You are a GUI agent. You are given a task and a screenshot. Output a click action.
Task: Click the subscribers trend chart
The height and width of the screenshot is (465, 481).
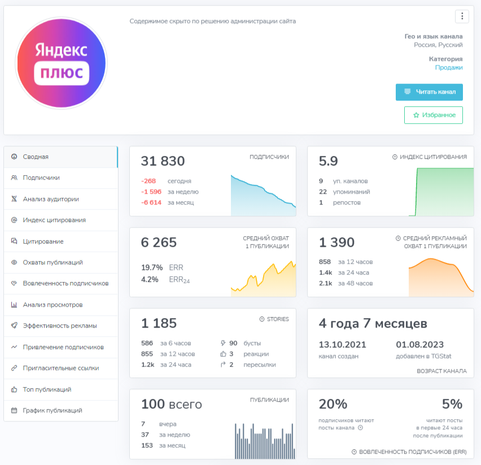(263, 195)
